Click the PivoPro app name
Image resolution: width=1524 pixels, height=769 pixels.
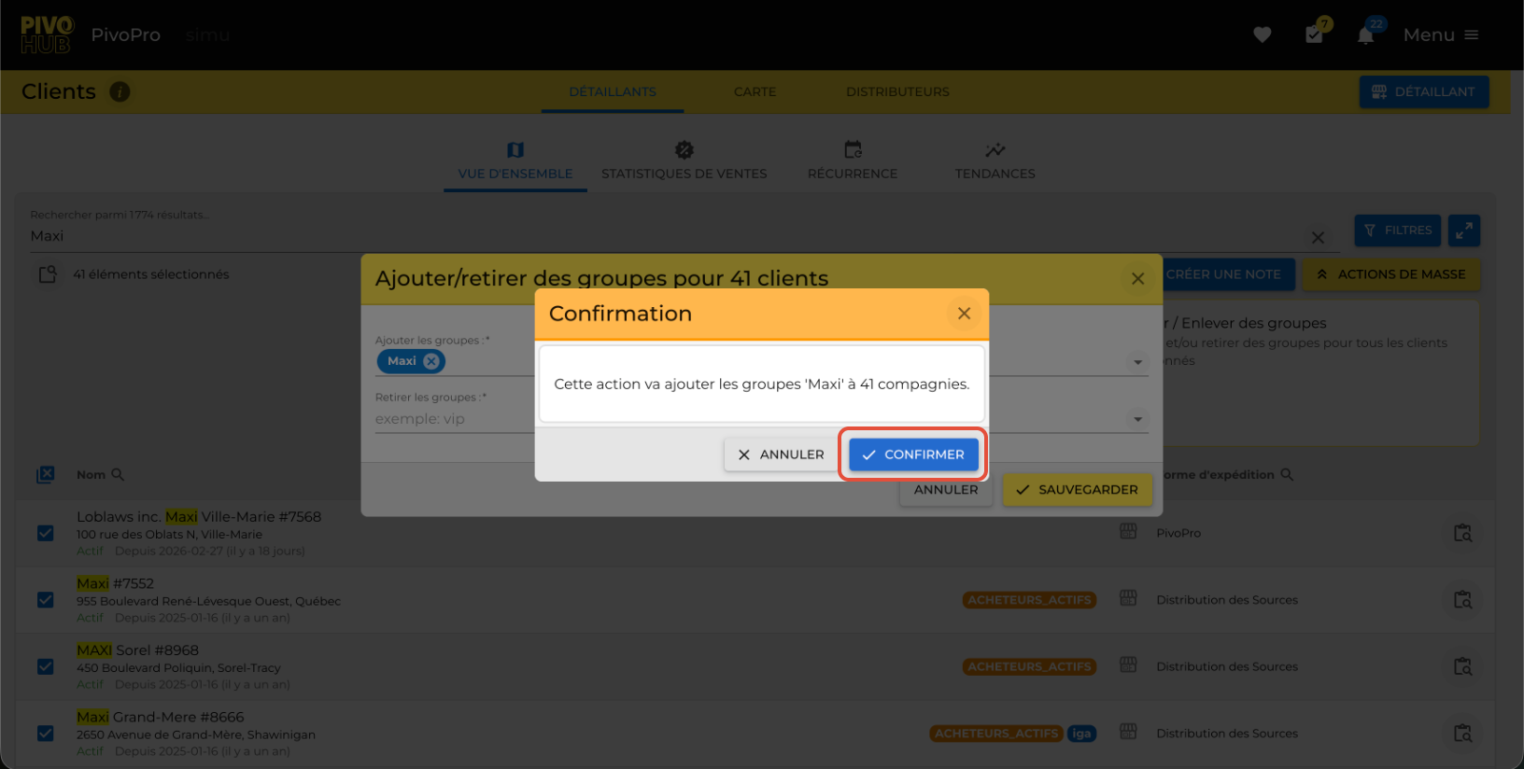click(125, 35)
